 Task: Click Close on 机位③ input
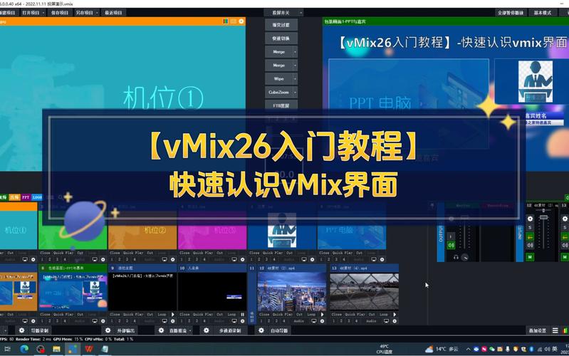(x=184, y=253)
